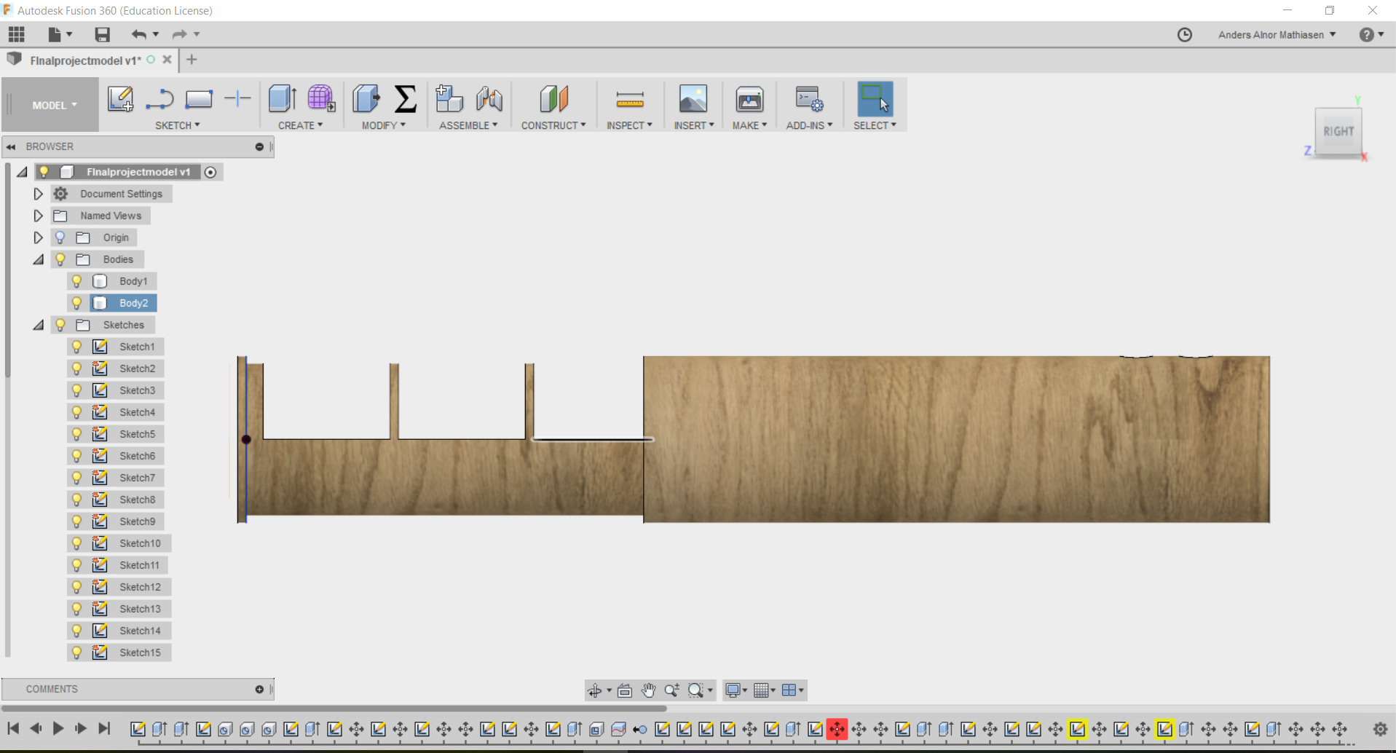The height and width of the screenshot is (753, 1396).
Task: Hide the Bodies folder lightbulb
Action: 60,259
